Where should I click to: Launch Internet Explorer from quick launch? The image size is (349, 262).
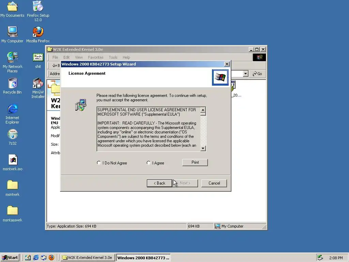[x=35, y=258]
